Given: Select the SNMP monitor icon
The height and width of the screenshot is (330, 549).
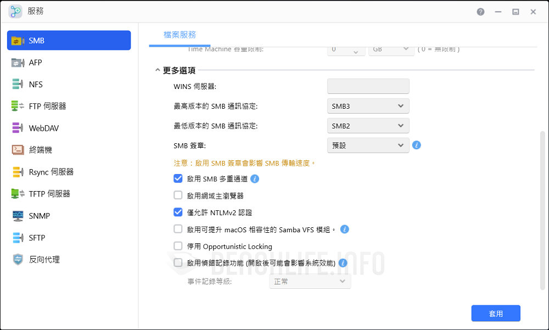Looking at the screenshot, I should tap(18, 216).
